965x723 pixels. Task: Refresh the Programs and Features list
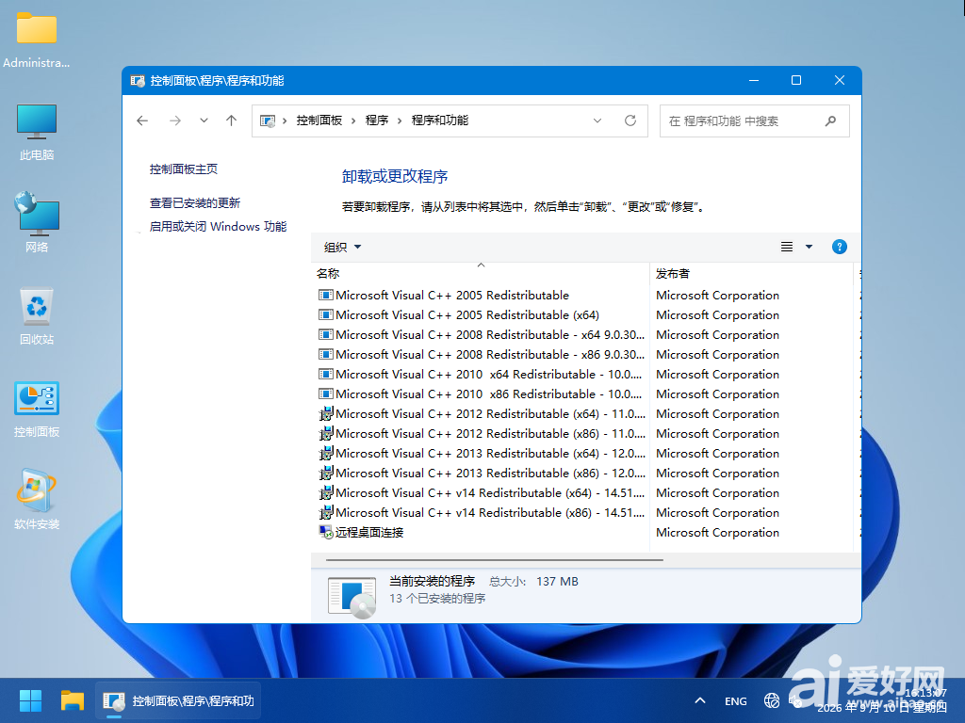pyautogui.click(x=630, y=120)
